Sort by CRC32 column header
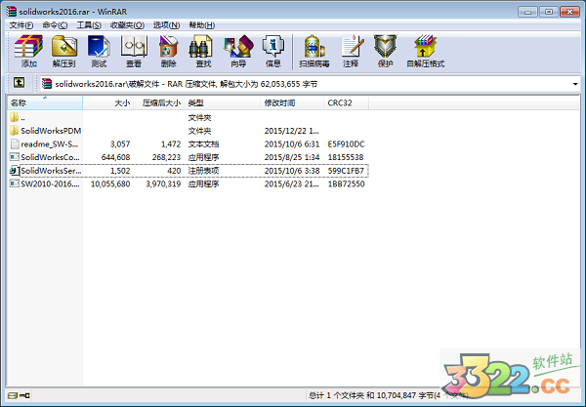 click(346, 103)
